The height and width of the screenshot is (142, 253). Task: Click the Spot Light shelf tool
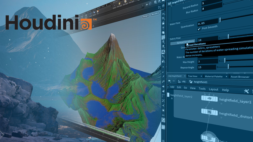(x=125, y=3)
